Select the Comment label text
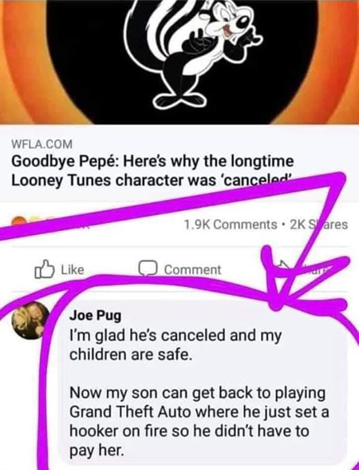The height and width of the screenshot is (470, 359). click(x=193, y=270)
